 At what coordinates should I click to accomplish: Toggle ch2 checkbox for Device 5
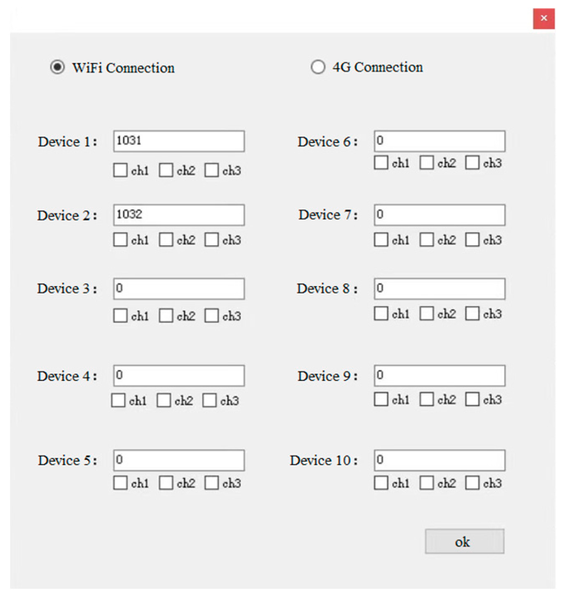pos(166,483)
